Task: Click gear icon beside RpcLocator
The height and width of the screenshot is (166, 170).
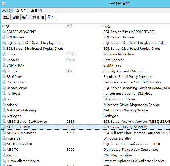Action: 4,82
